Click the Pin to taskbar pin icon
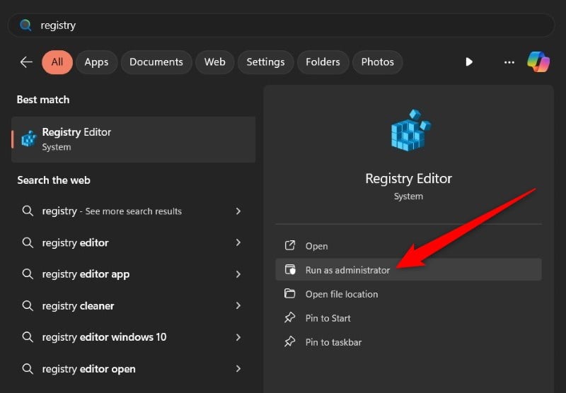The image size is (566, 393). pyautogui.click(x=289, y=342)
